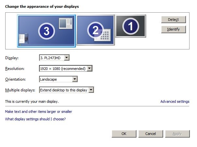Confirm with the OK button
Viewport: 197px width, 147px height.
click(x=124, y=134)
